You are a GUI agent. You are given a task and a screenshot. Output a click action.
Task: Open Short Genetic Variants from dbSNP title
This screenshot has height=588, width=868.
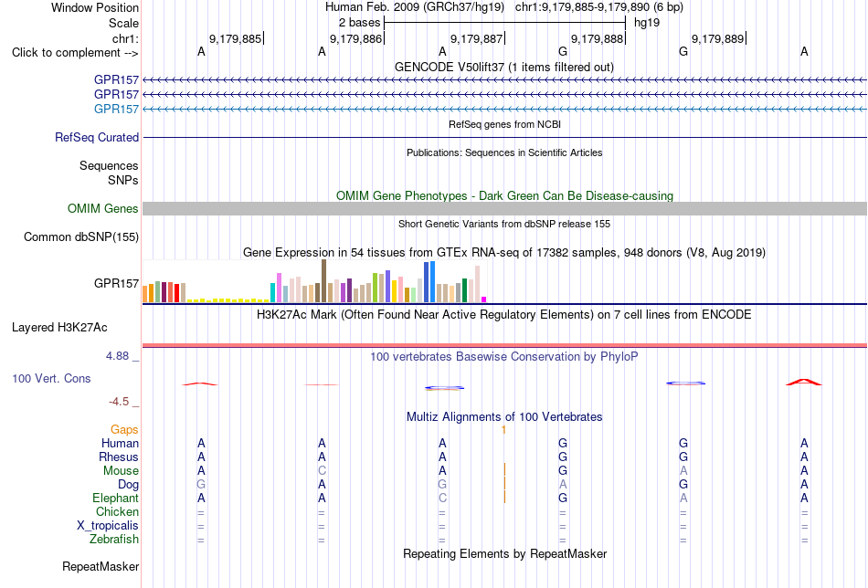click(x=504, y=224)
